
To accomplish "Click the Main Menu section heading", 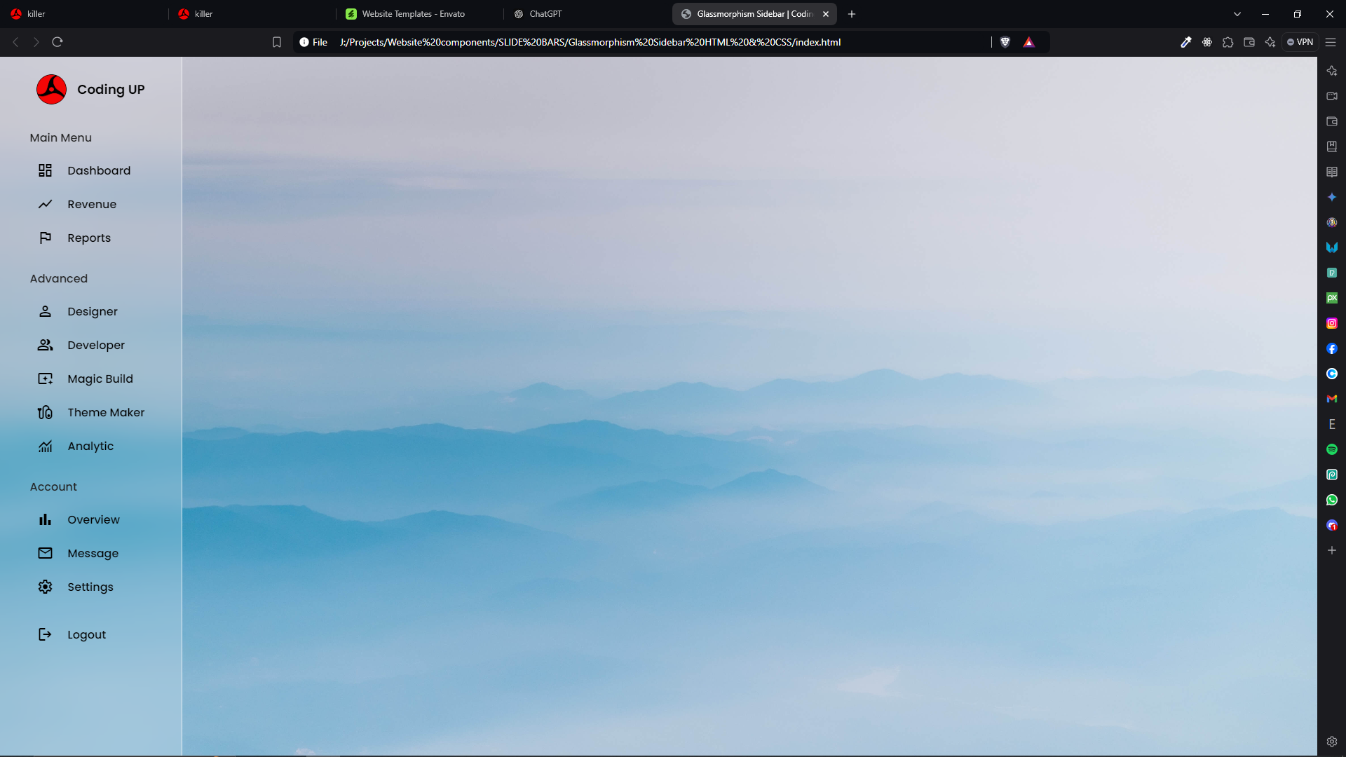I will pos(60,137).
